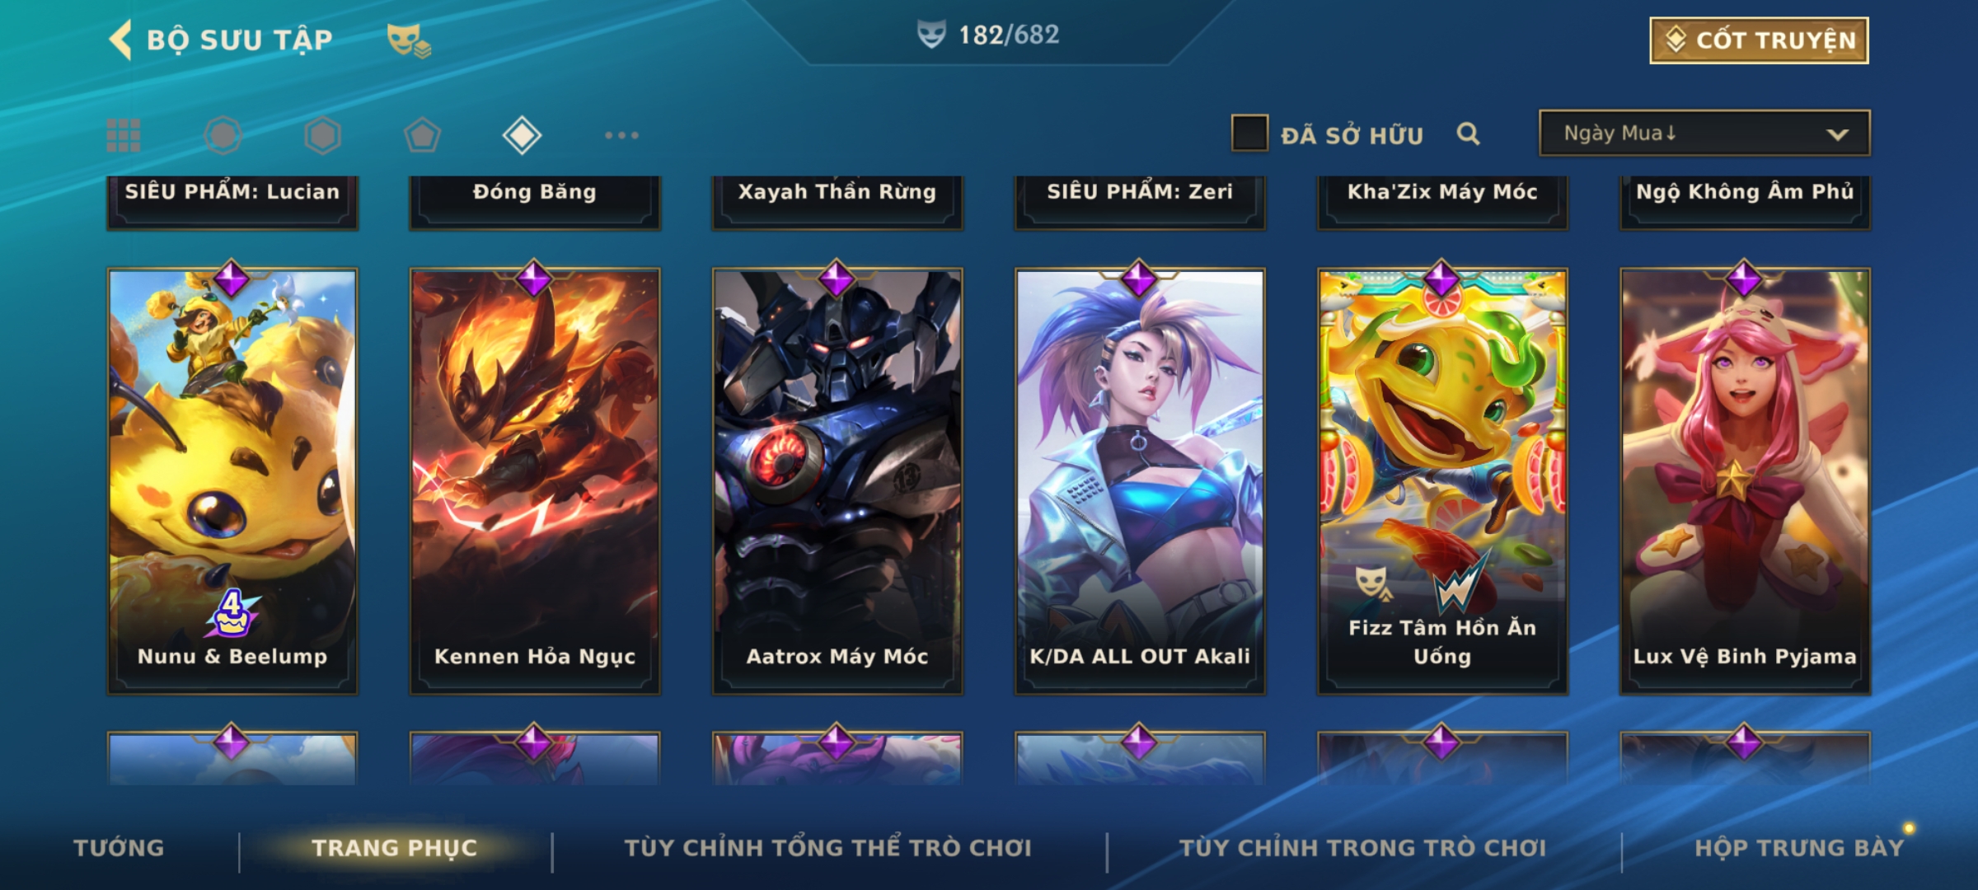Open the mask and coins shop icon

409,40
